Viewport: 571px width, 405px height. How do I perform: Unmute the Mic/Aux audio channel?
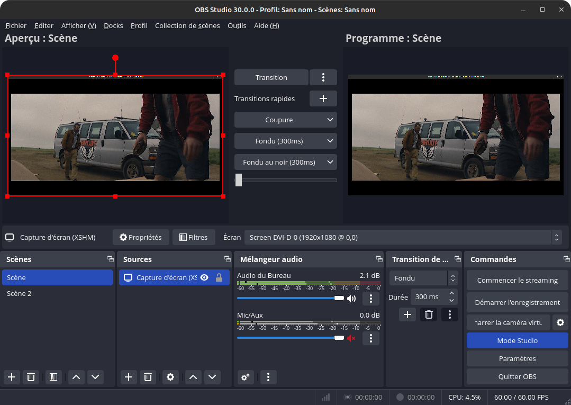pos(351,338)
